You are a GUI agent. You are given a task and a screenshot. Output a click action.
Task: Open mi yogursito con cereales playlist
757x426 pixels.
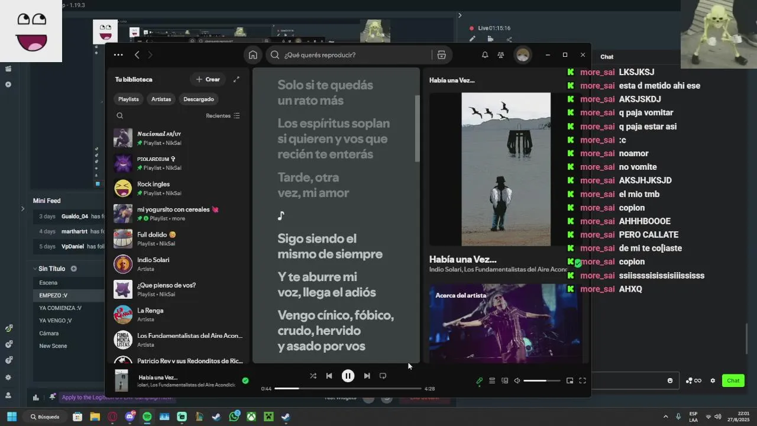click(178, 214)
